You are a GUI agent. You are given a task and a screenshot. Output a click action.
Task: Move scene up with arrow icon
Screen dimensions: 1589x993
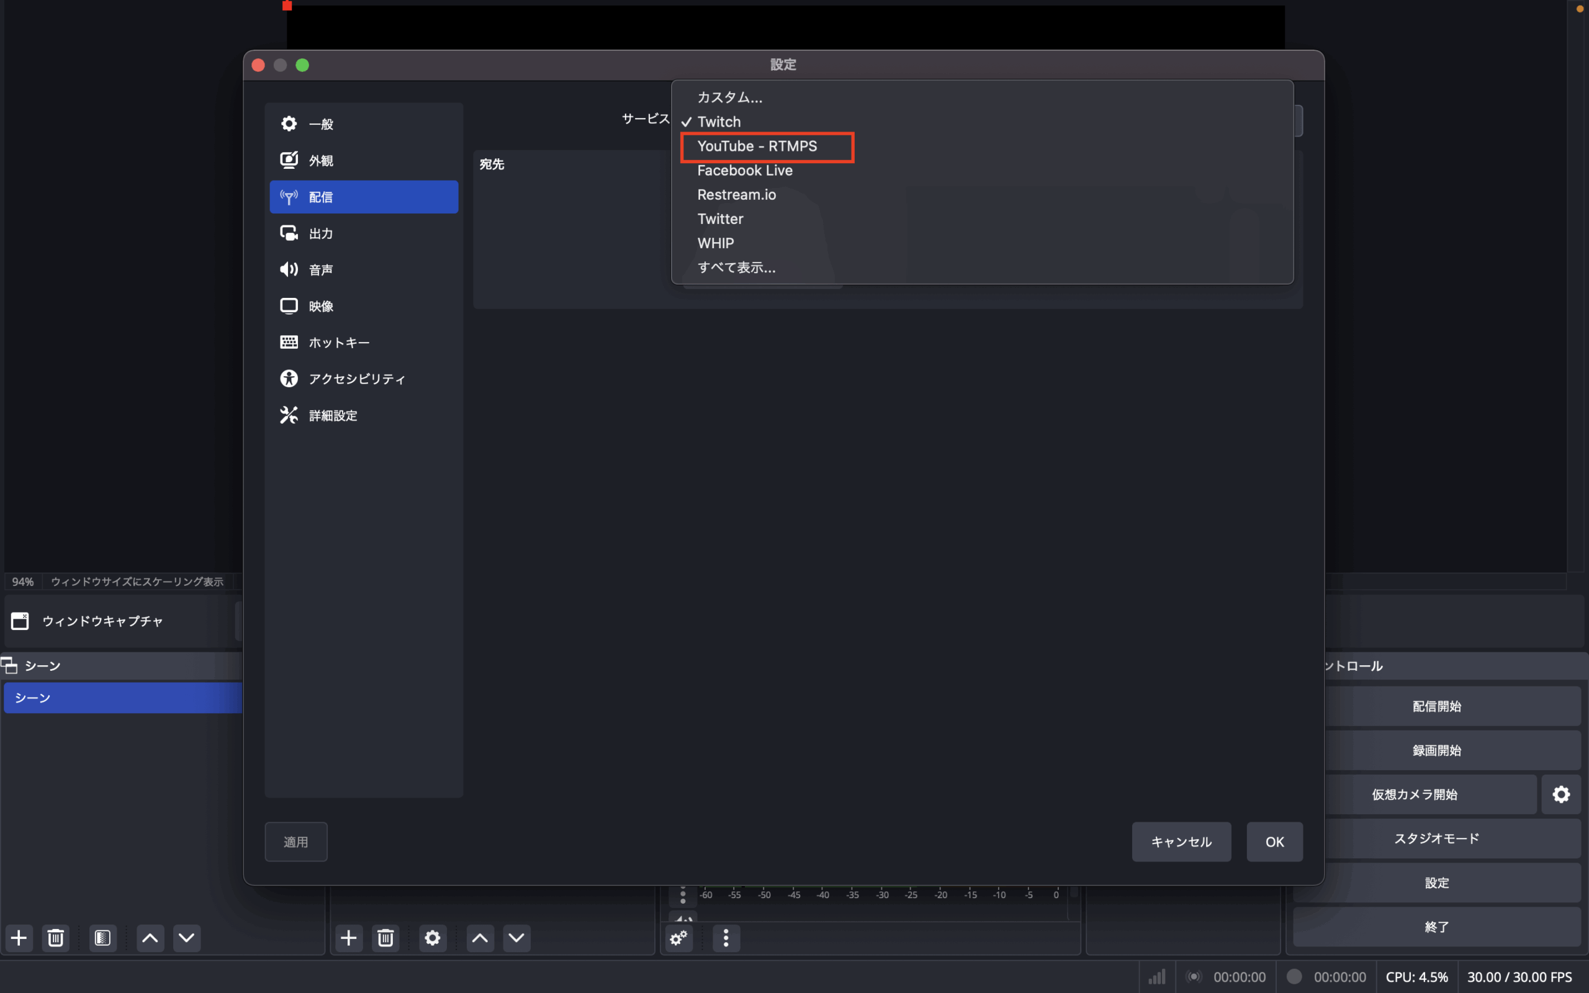coord(150,938)
